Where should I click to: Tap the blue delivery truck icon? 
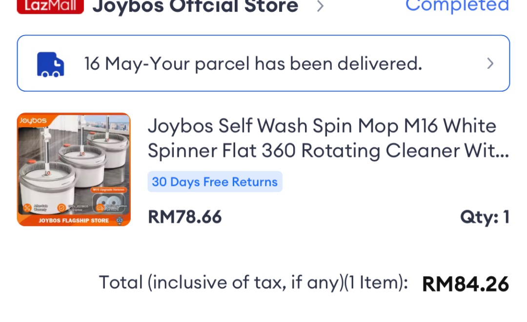point(49,62)
